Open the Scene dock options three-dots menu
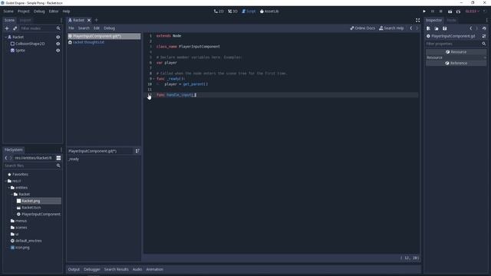This screenshot has height=276, width=491. coord(61,21)
